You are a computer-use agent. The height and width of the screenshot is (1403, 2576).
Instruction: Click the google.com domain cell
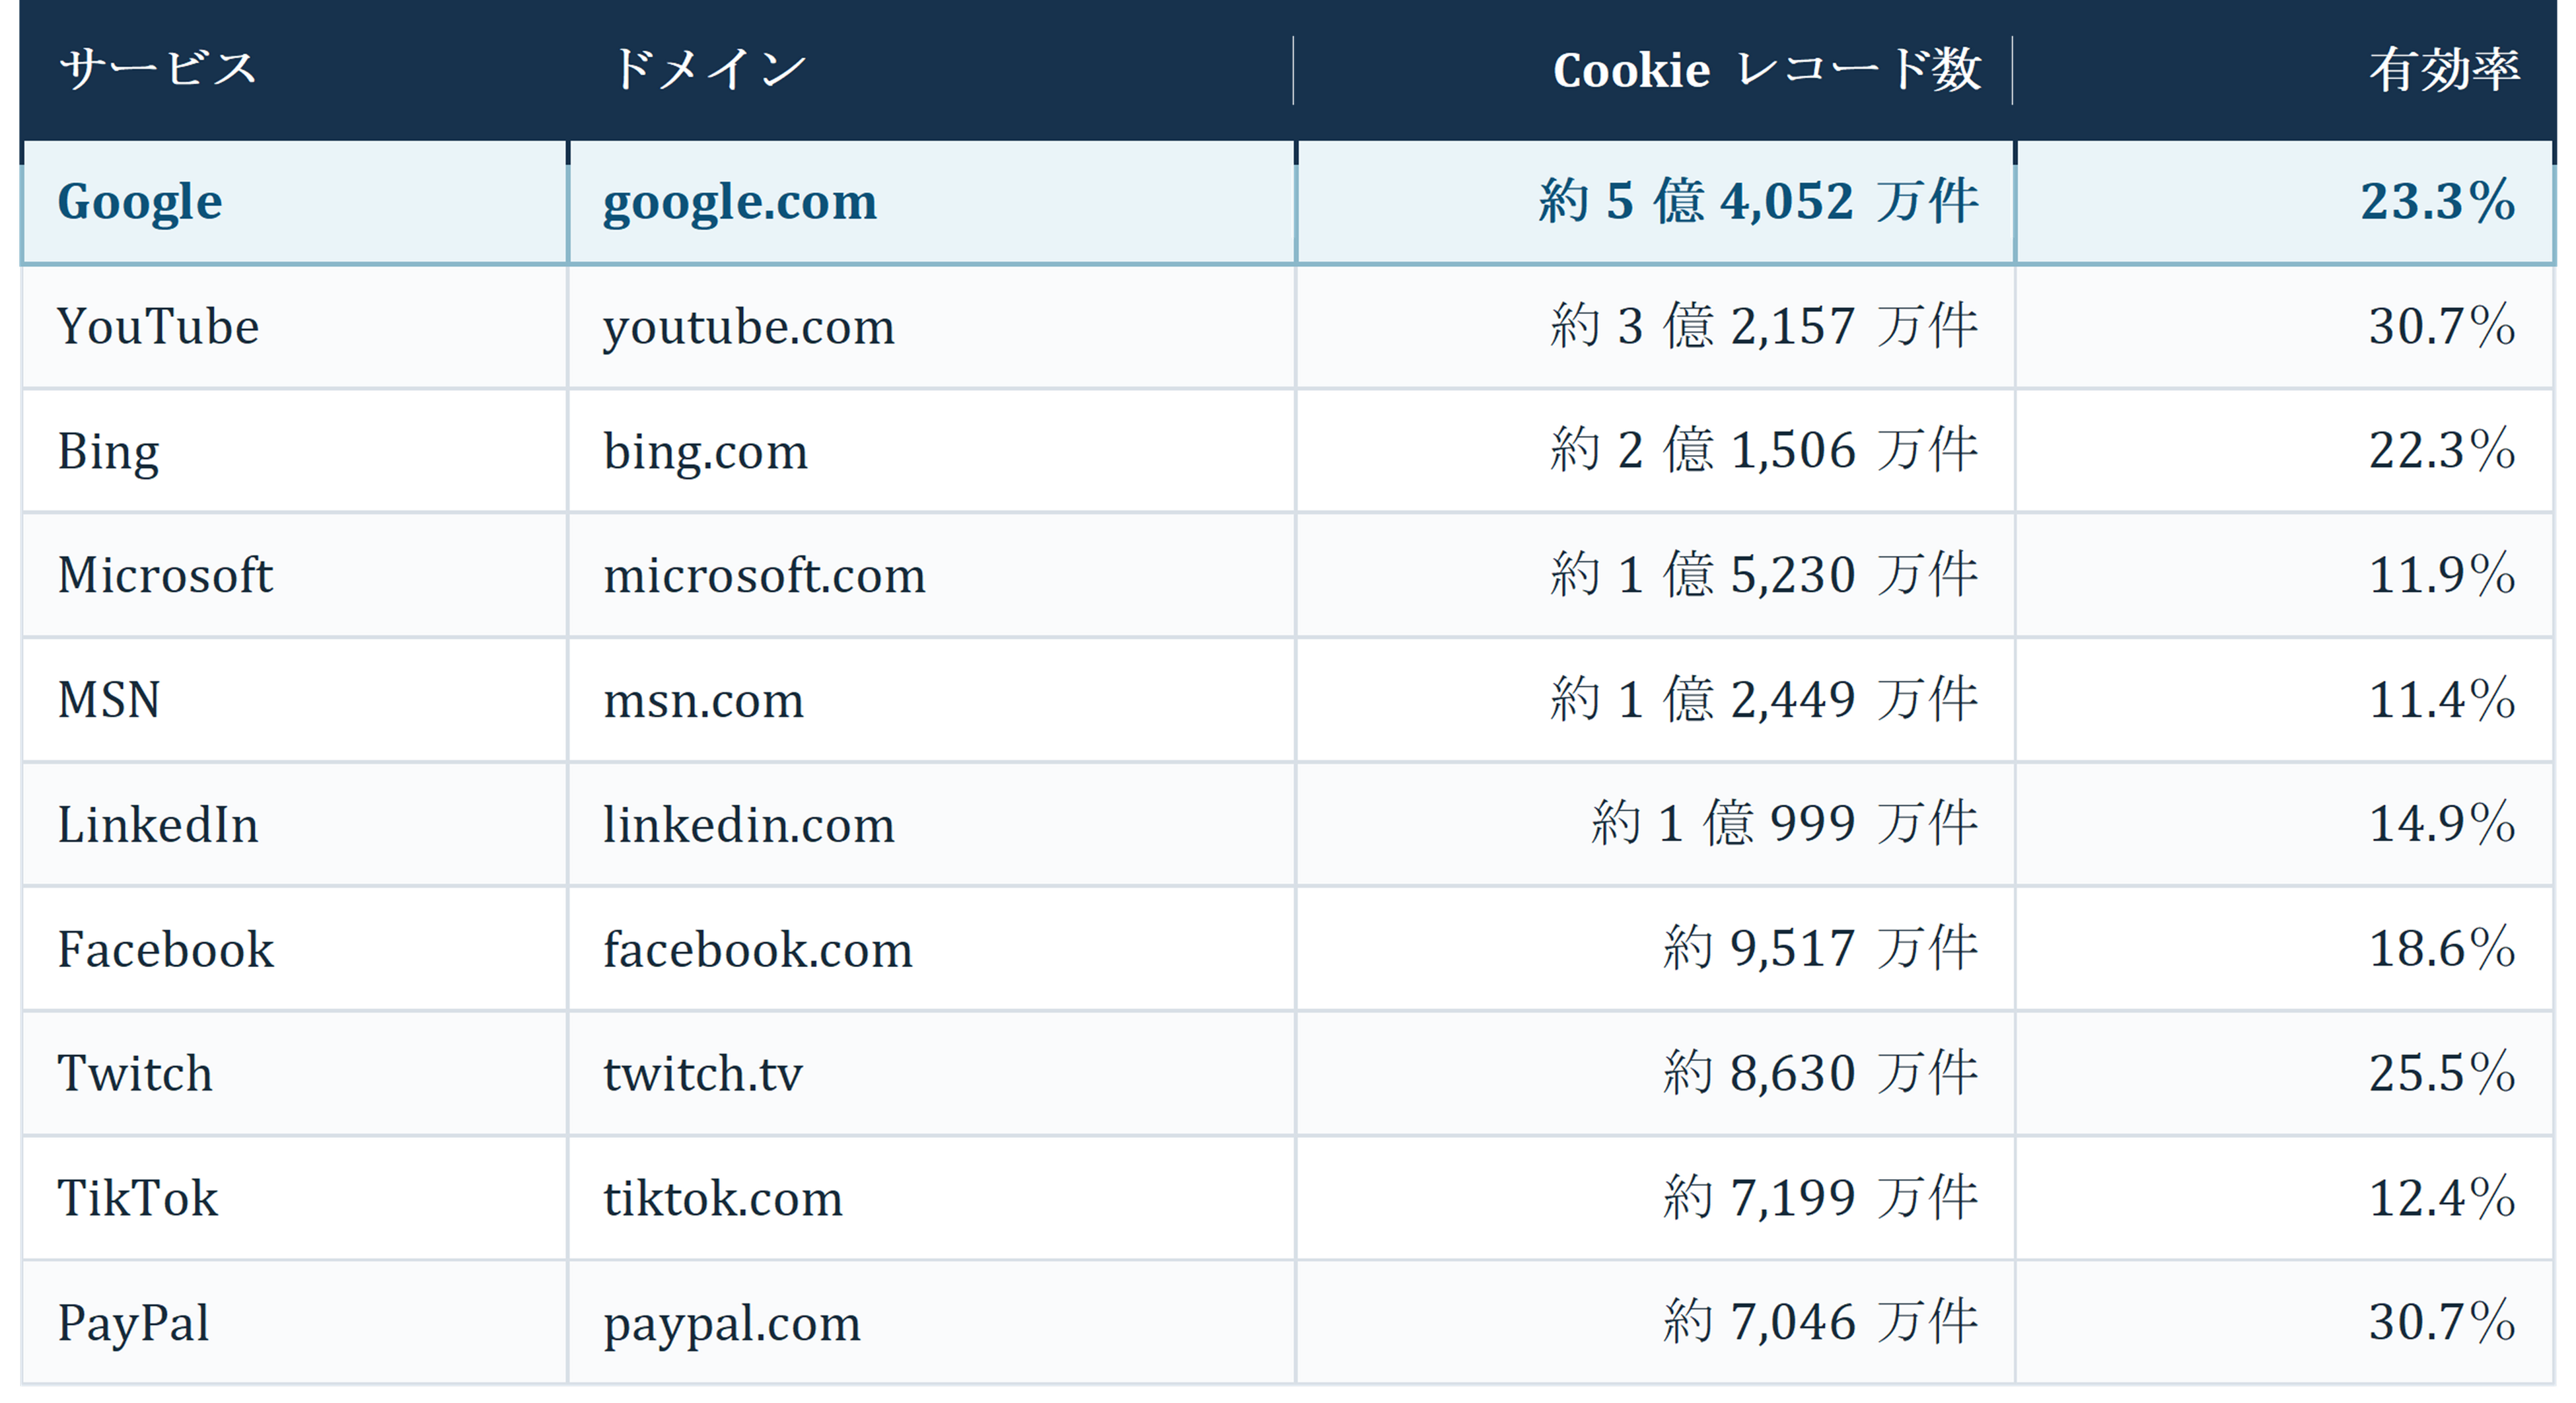932,203
